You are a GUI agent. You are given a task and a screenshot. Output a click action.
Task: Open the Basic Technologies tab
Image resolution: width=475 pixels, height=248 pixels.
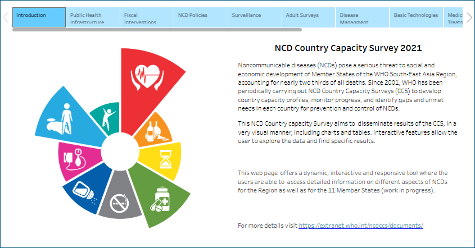pos(416,17)
